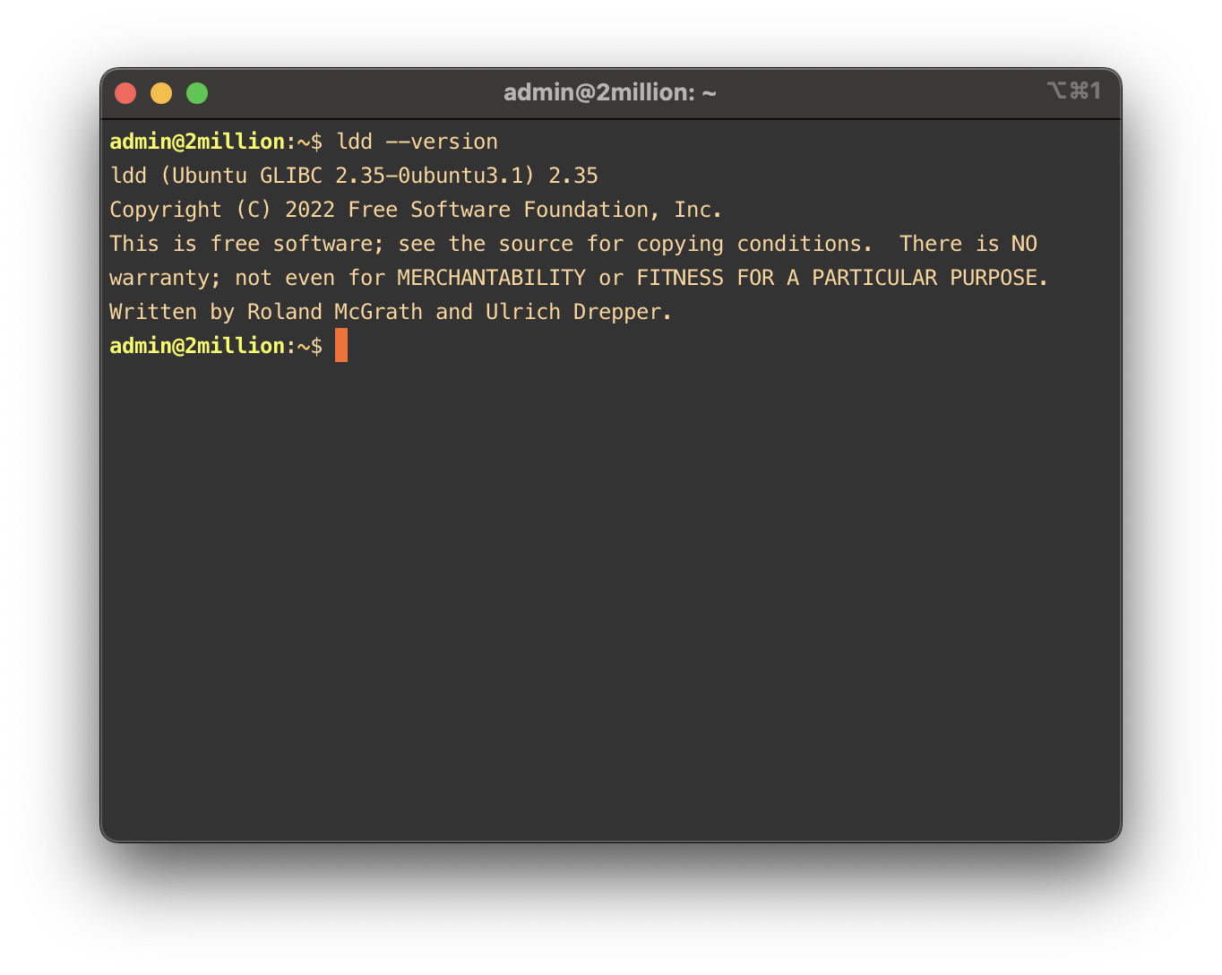
Task: Click the first admin@2million prompt
Action: tap(197, 142)
